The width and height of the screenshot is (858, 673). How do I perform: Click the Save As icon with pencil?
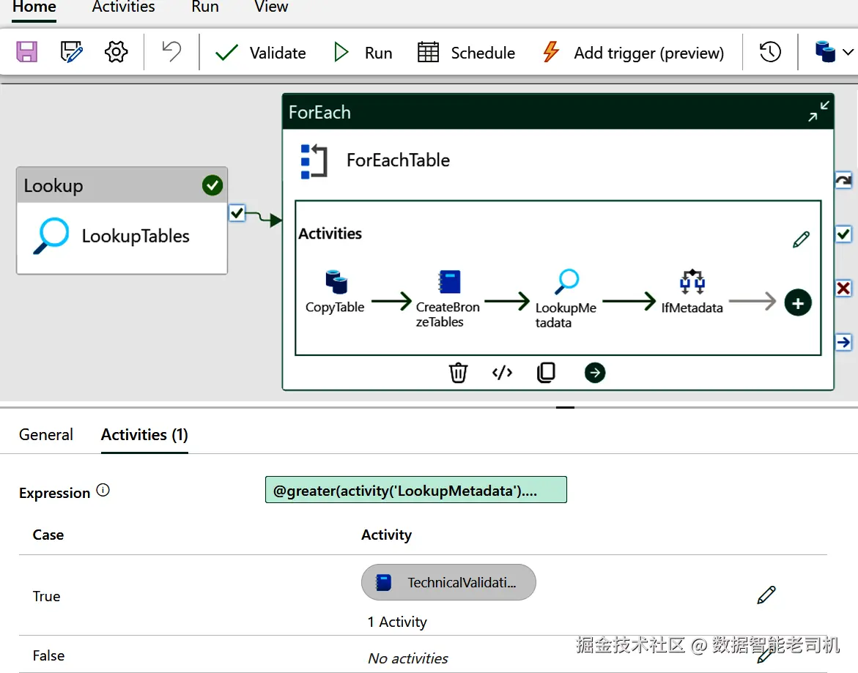coord(72,52)
